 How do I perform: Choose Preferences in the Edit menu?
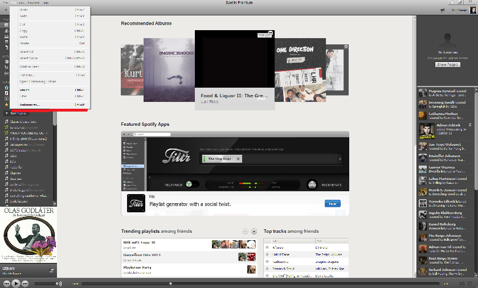click(x=50, y=105)
